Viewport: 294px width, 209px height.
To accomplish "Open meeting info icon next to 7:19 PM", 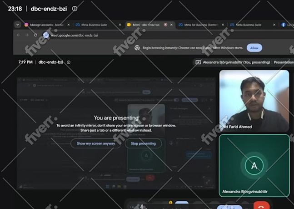I will pyautogui.click(x=69, y=62).
